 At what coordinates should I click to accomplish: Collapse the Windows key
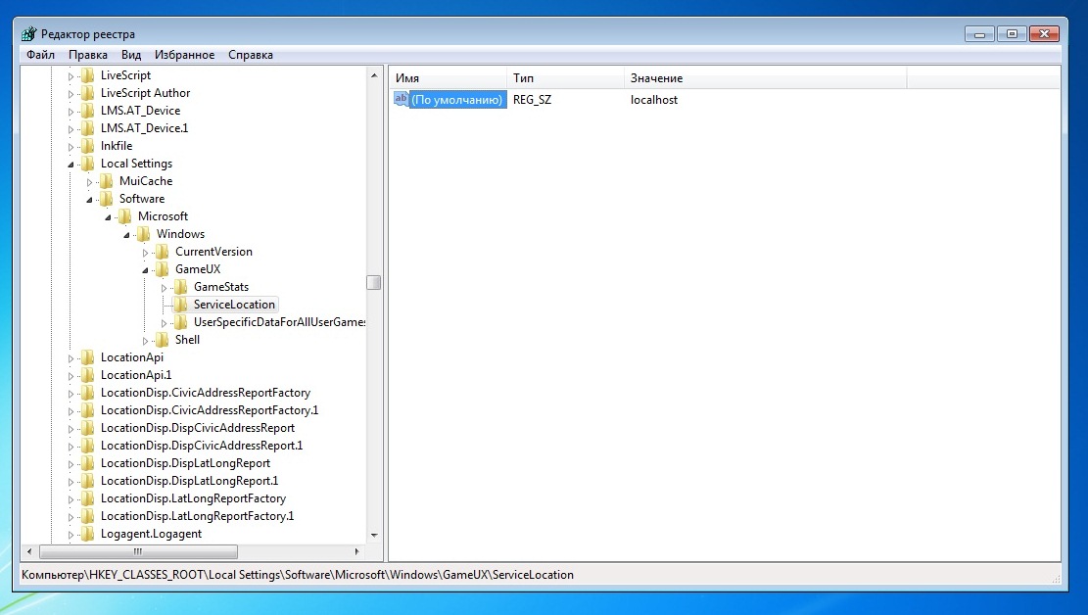coord(127,235)
